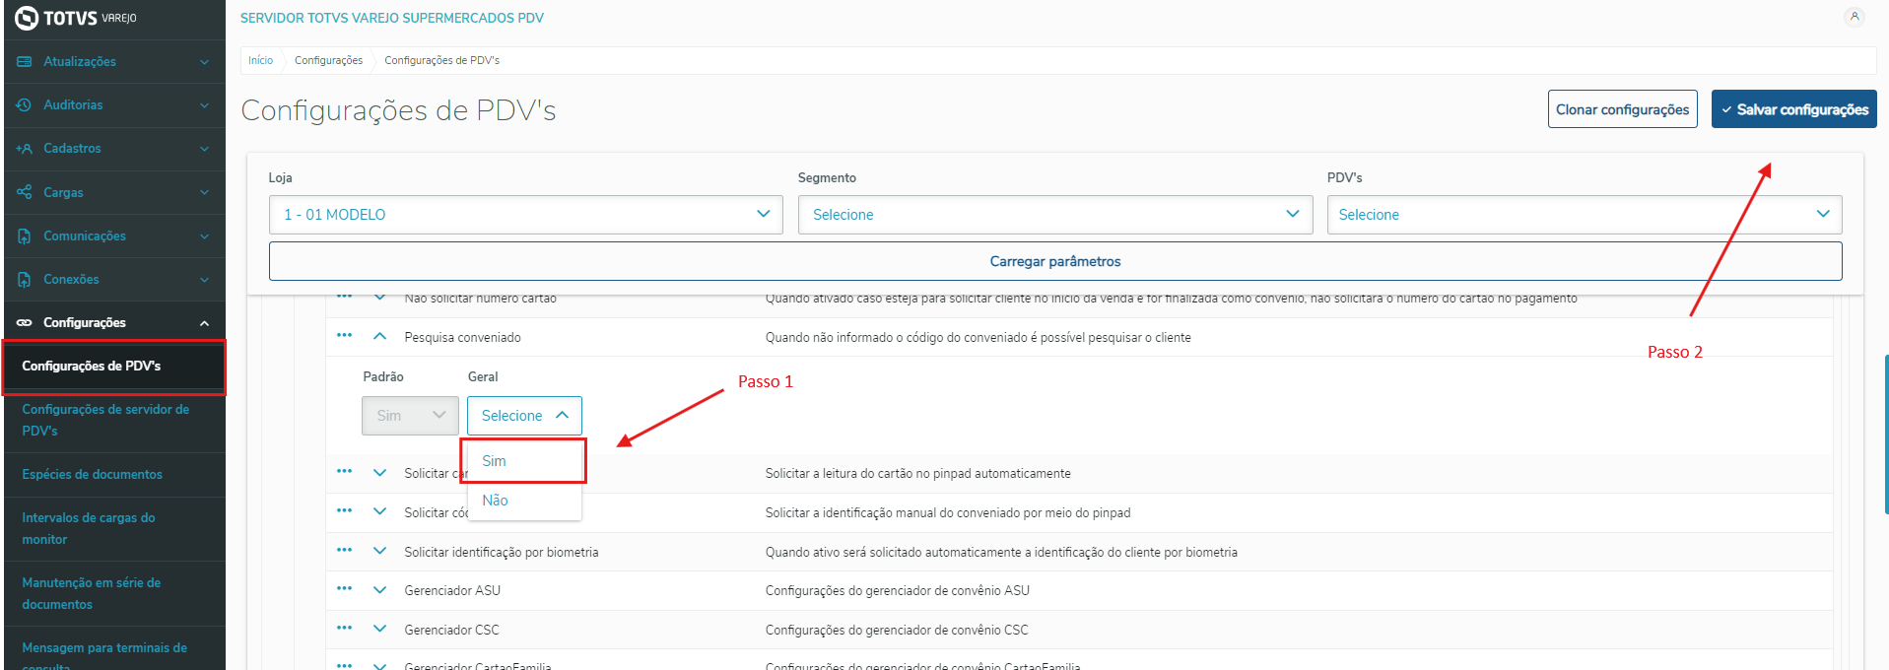The image size is (1889, 670).
Task: Open options dots for Pesquisa conveniado
Action: 344,335
